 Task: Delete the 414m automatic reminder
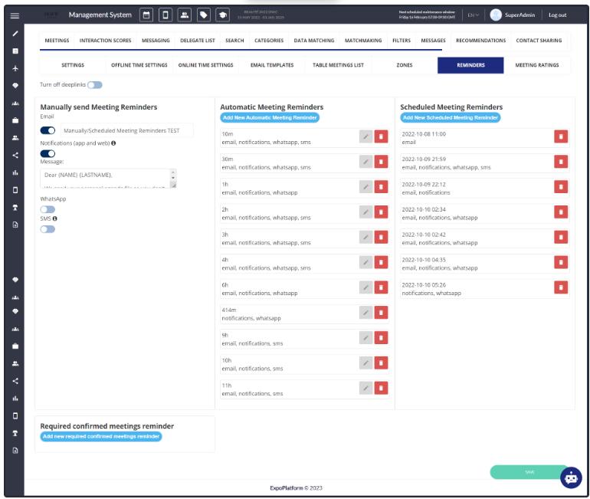381,313
